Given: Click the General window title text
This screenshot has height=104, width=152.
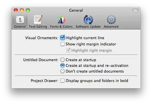Looking at the screenshot, I should click(x=76, y=10).
